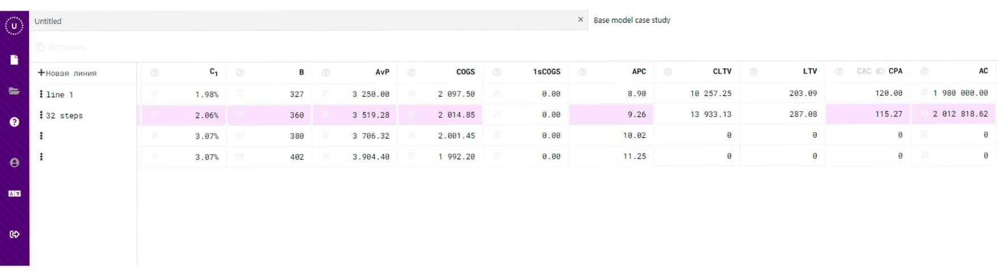998x273 pixels.
Task: Open the options menu for line 1
Action: click(41, 94)
